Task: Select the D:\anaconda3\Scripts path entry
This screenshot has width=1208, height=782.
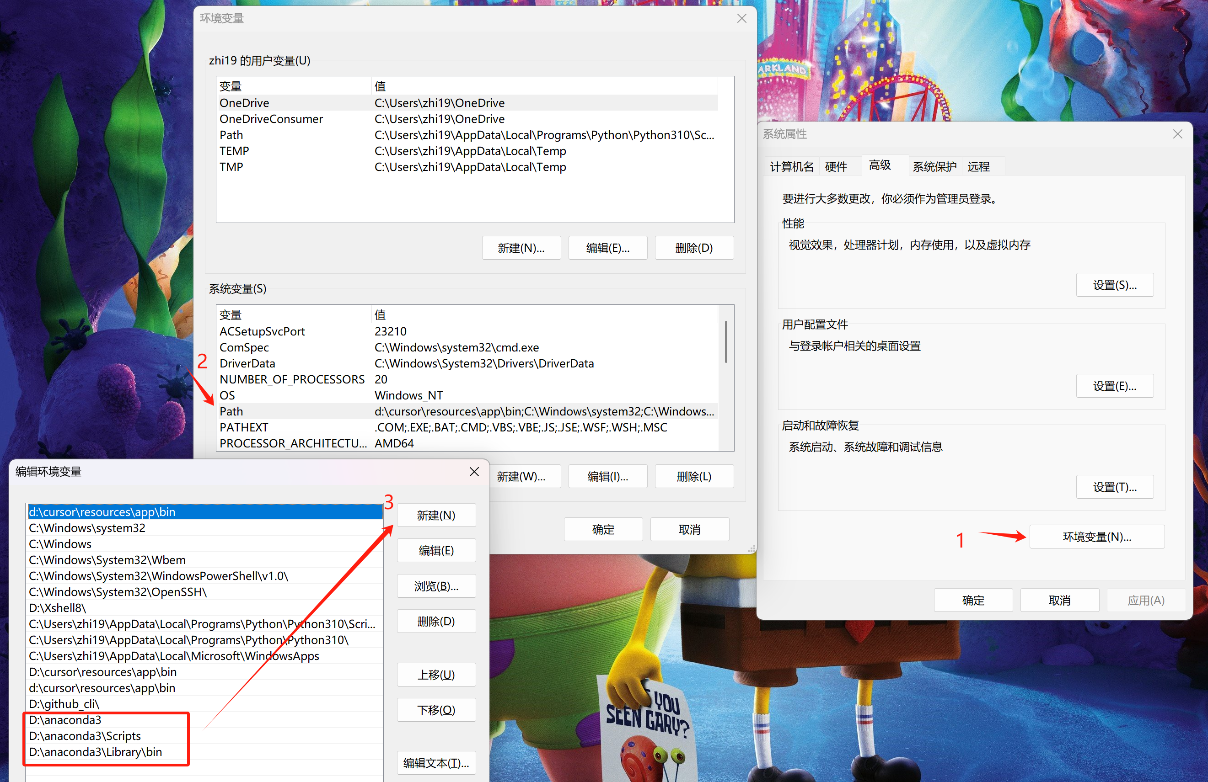Action: pyautogui.click(x=85, y=736)
